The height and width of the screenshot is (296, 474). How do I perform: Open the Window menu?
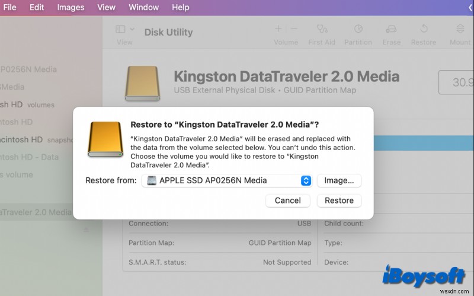(x=143, y=7)
